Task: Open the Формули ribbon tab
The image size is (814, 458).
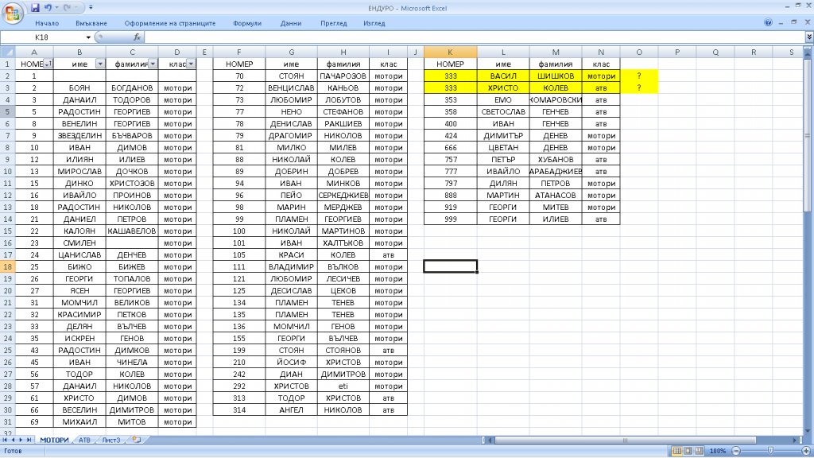Action: (247, 23)
